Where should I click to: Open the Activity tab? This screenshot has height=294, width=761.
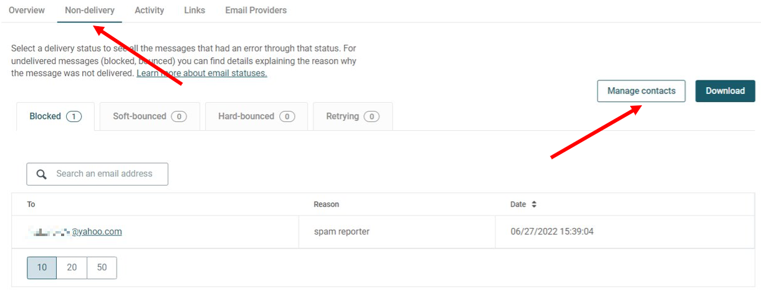150,10
